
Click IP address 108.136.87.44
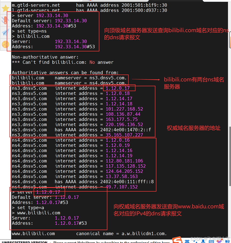coord(123,114)
